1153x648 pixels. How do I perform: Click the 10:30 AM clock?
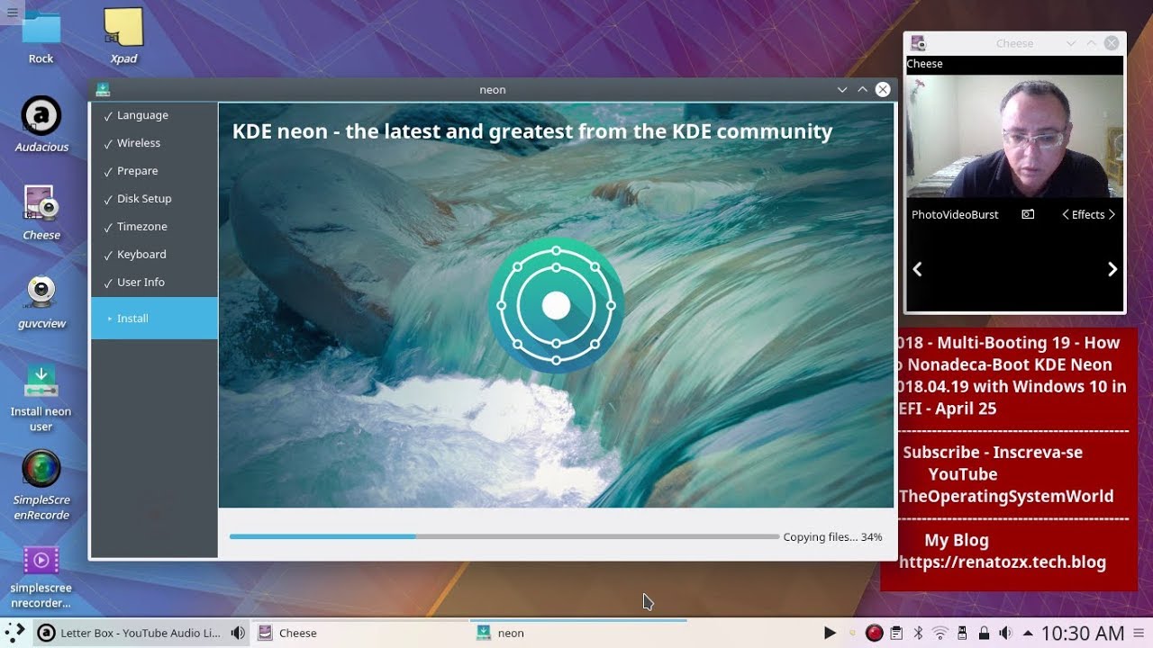point(1083,633)
